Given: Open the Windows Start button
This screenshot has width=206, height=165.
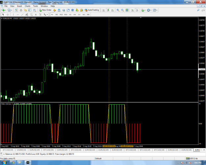Looking at the screenshot, I should coord(4,163).
